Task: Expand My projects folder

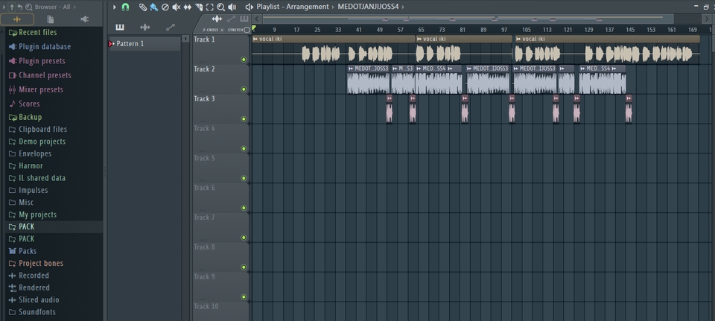Action: [x=32, y=214]
